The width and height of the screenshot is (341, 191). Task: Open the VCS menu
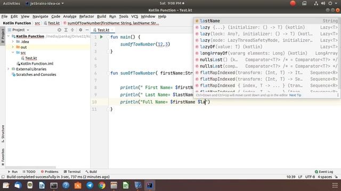pyautogui.click(x=135, y=16)
